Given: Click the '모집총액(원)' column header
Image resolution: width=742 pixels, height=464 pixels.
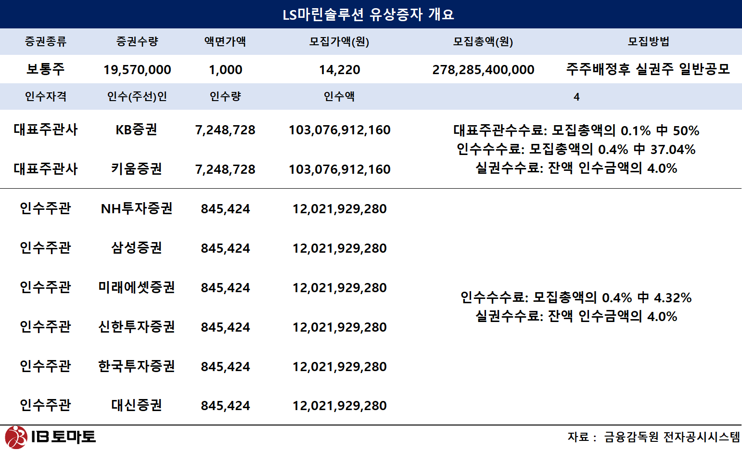Looking at the screenshot, I should click(x=483, y=42).
